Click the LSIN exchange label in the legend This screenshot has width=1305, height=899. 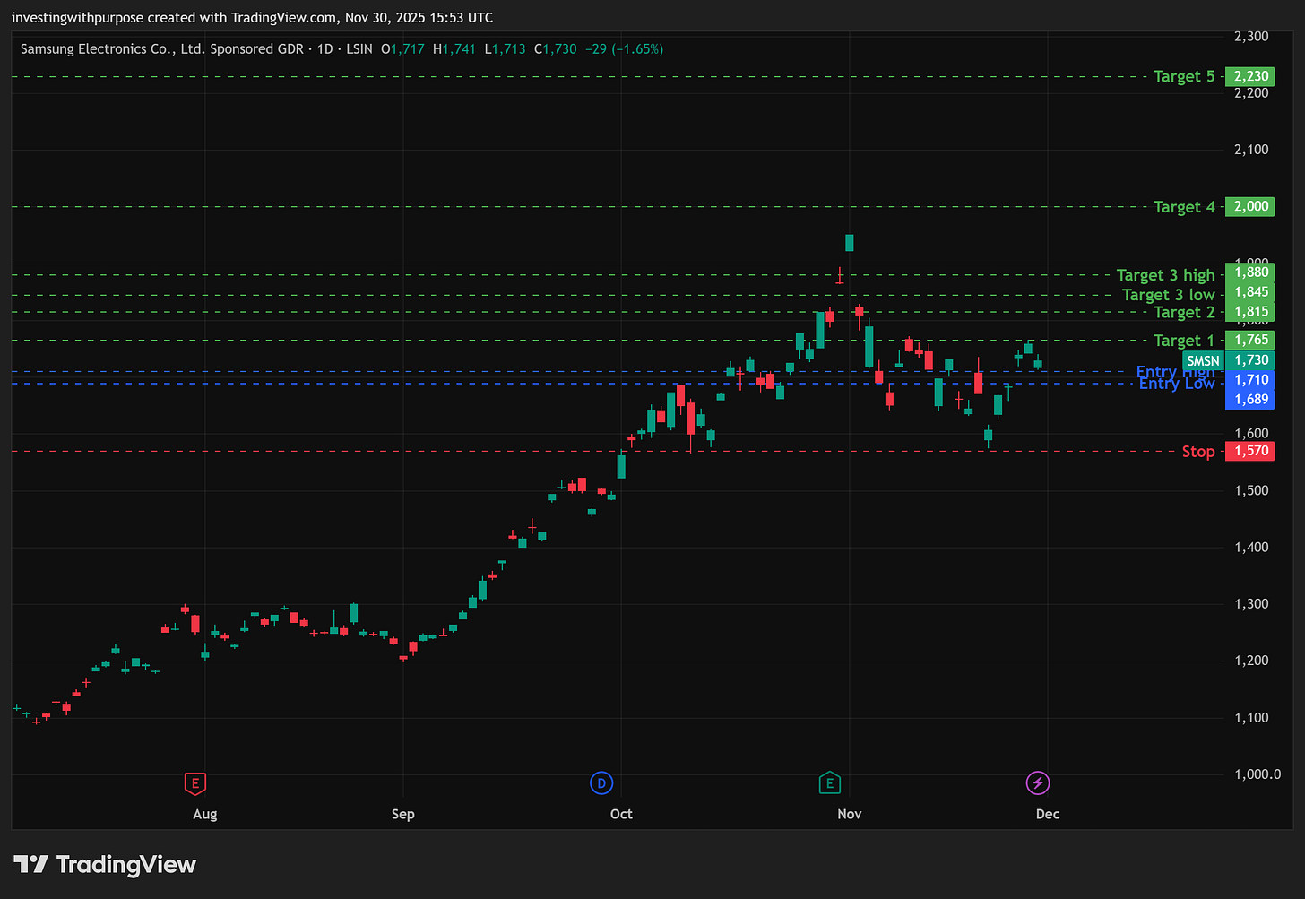click(359, 49)
